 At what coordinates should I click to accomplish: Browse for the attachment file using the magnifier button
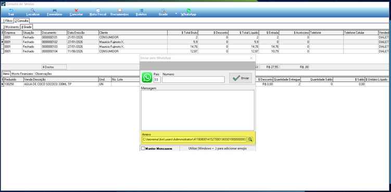[250, 139]
